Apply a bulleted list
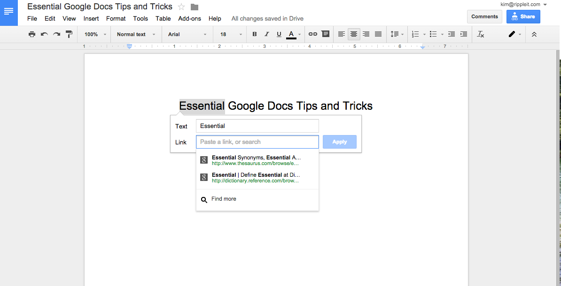561x286 pixels. (433, 34)
